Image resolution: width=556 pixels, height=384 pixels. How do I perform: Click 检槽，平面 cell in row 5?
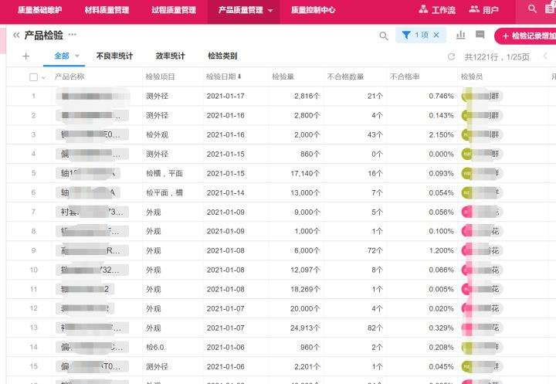click(x=164, y=174)
